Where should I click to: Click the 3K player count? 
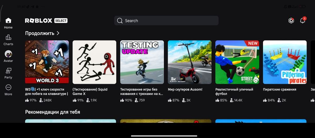(186, 100)
